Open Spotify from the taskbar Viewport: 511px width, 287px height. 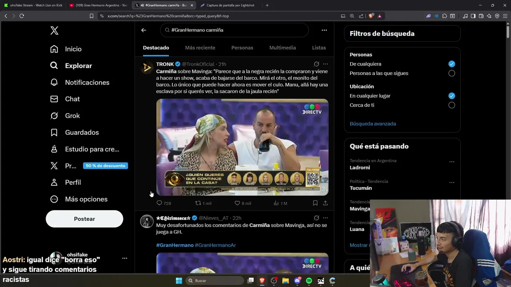[x=309, y=281]
